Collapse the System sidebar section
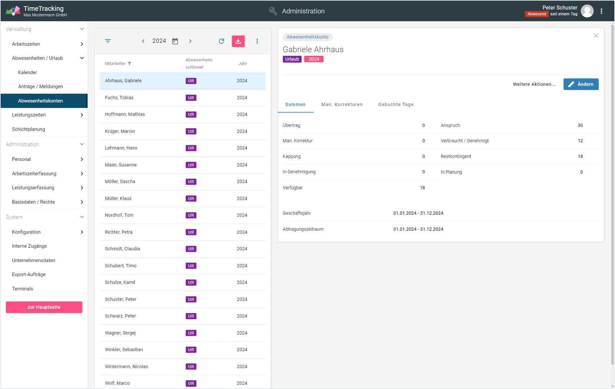Image resolution: width=615 pixels, height=389 pixels. [82, 217]
